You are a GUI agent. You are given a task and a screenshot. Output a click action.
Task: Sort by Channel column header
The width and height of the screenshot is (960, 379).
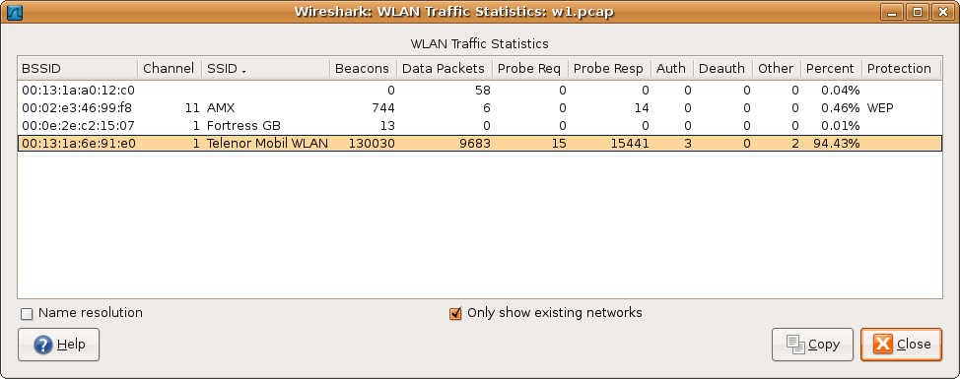click(170, 69)
